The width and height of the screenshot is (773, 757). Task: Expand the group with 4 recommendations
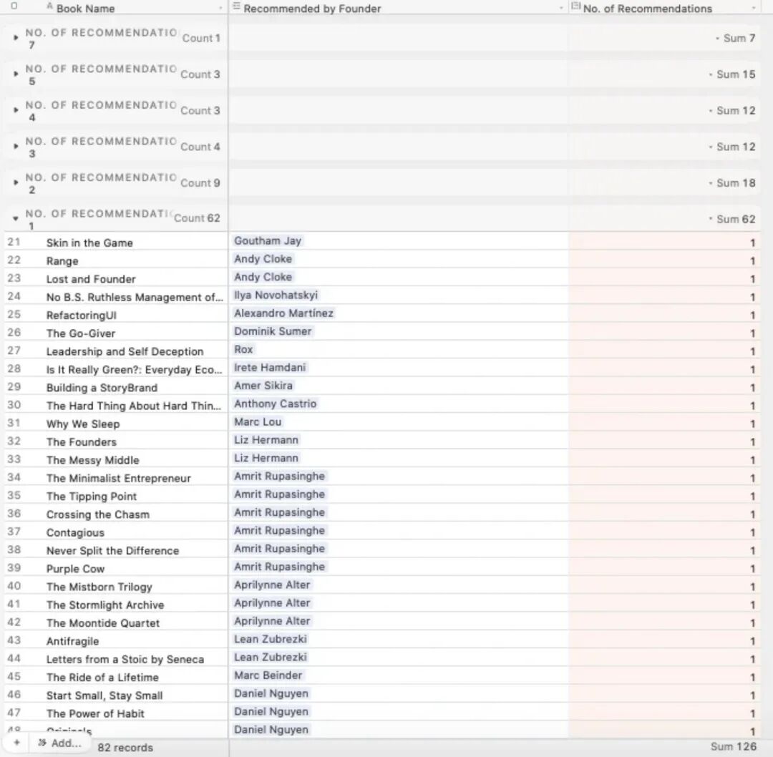[x=16, y=110]
